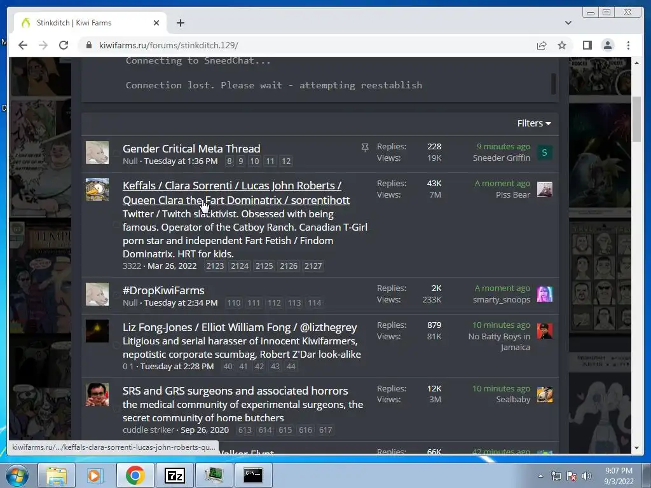651x488 pixels.
Task: Click the padlock site info icon
Action: click(x=89, y=45)
